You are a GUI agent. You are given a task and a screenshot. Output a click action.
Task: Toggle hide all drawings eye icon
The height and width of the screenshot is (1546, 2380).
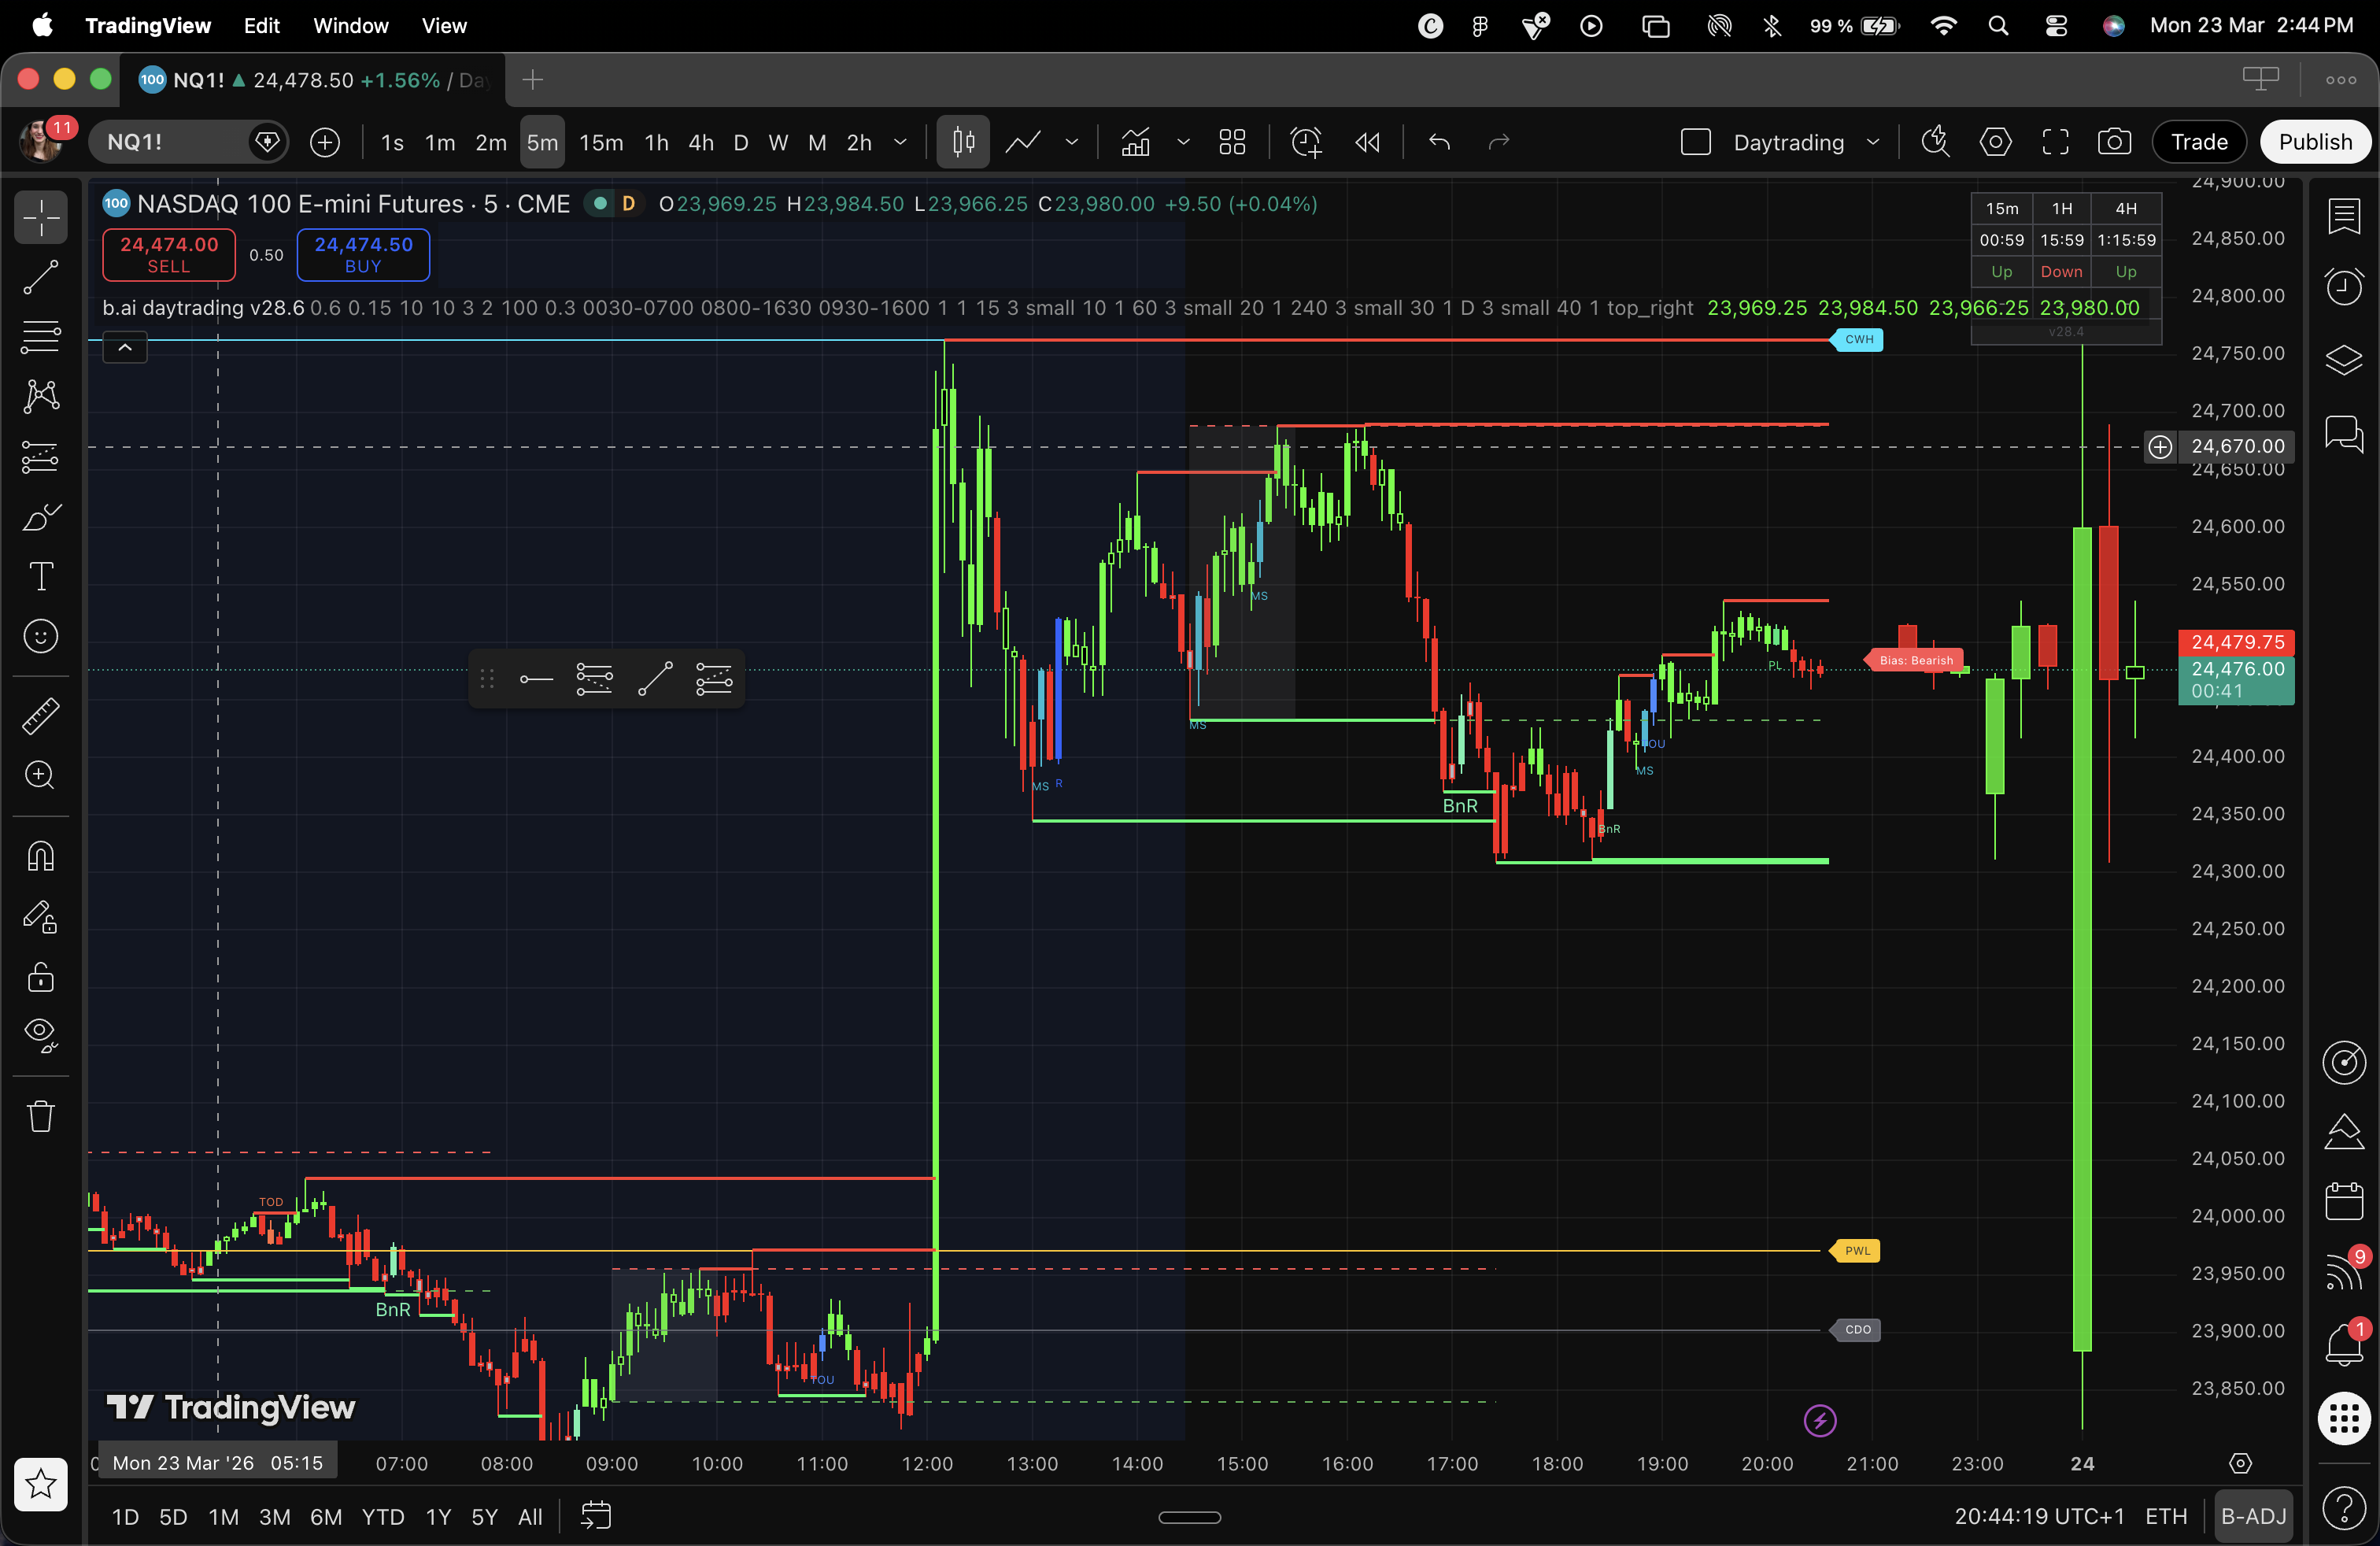[41, 1035]
